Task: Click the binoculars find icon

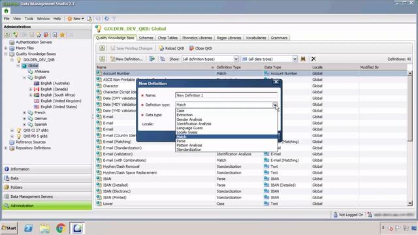Action: (x=303, y=59)
